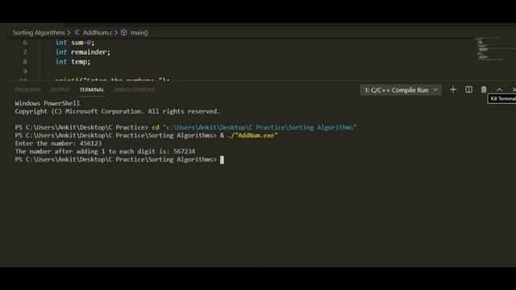This screenshot has width=516, height=290.
Task: Click line "int remainder;" in the editor
Action: coord(82,52)
